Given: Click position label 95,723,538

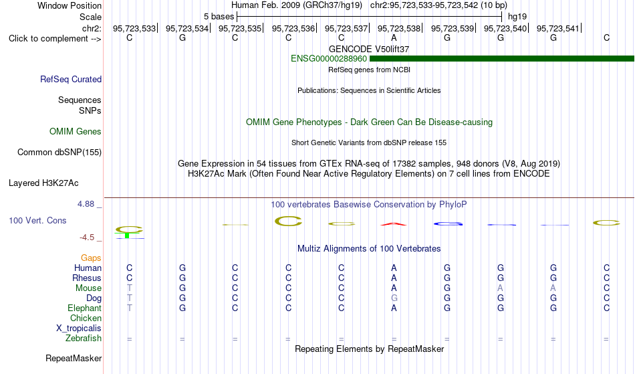Looking at the screenshot, I should pos(399,28).
